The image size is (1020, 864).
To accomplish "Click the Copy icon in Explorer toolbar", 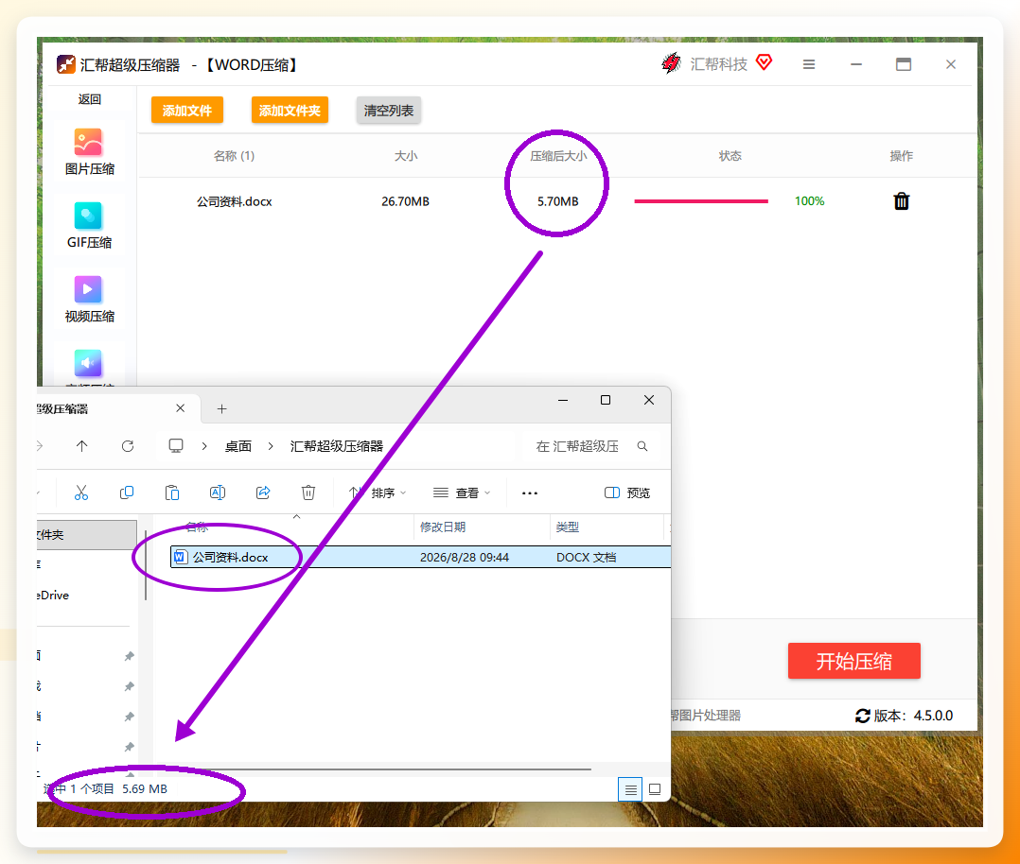I will coord(127,492).
